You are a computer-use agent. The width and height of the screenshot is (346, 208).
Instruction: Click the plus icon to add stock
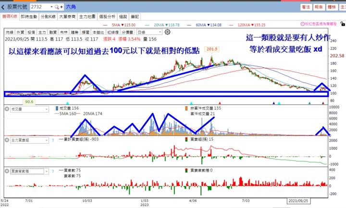pyautogui.click(x=62, y=7)
